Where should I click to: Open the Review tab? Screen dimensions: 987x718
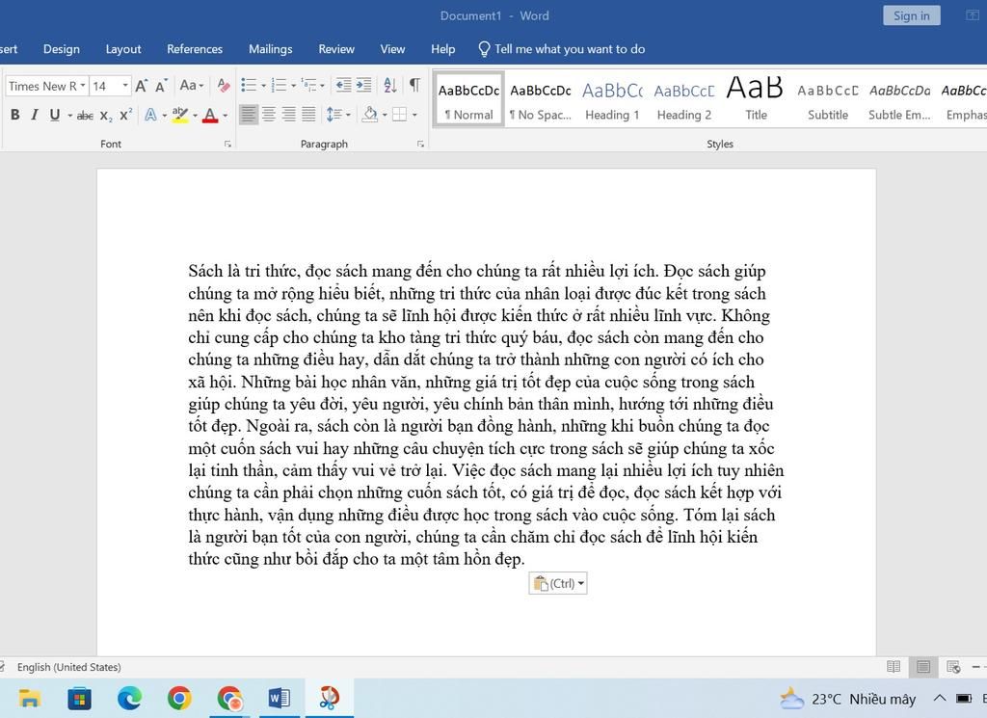click(x=336, y=49)
